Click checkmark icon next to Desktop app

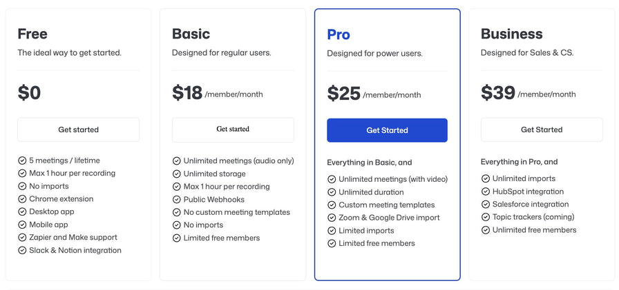click(22, 211)
